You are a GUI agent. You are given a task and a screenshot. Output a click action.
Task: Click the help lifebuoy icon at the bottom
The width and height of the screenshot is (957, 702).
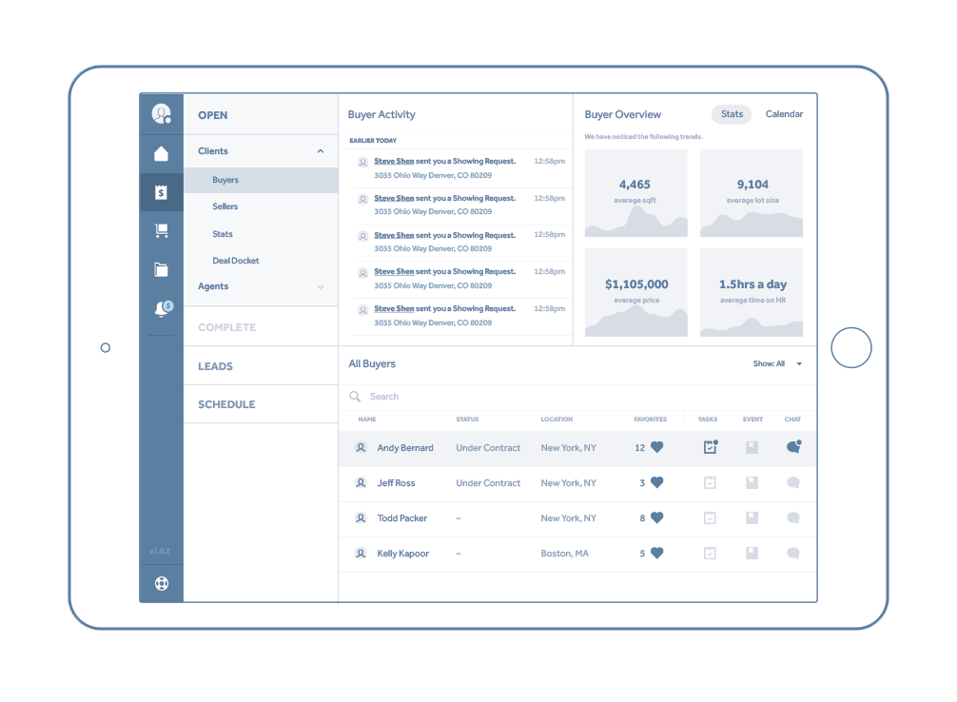tap(161, 583)
